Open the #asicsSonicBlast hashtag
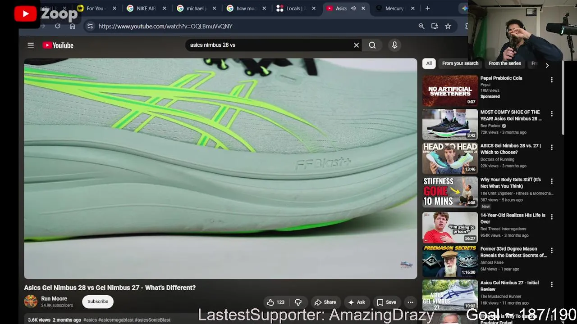This screenshot has height=324, width=577. (x=152, y=320)
